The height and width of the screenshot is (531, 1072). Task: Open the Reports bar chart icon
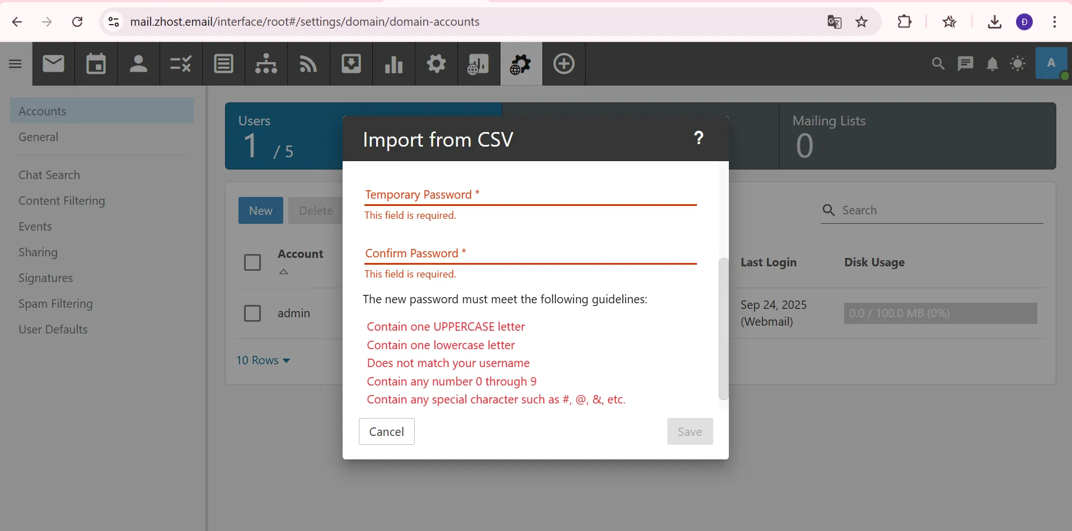click(394, 64)
